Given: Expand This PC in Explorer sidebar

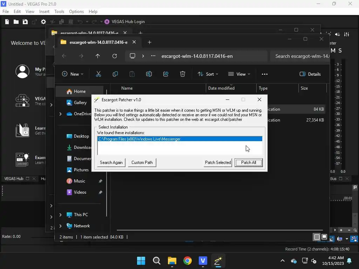Looking at the screenshot, I should [60, 215].
